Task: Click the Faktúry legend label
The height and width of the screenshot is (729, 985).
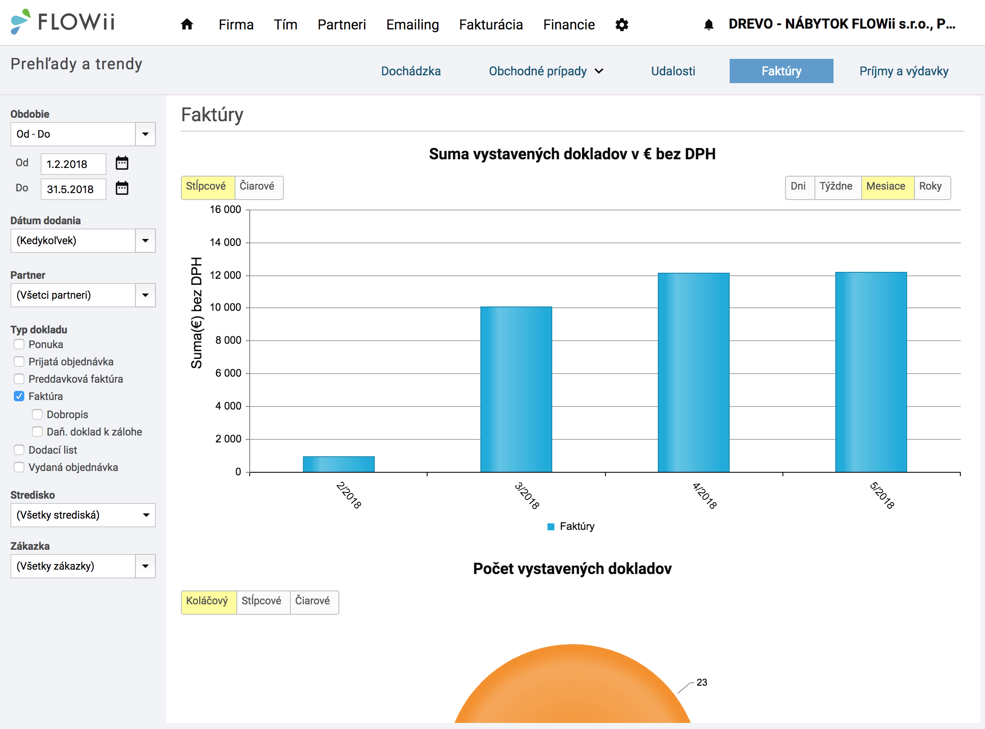Action: [x=577, y=526]
